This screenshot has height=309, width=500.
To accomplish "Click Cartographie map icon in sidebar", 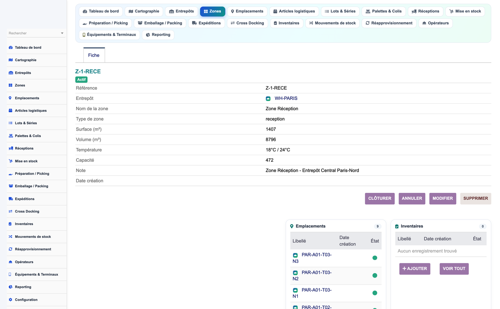I will 11,60.
